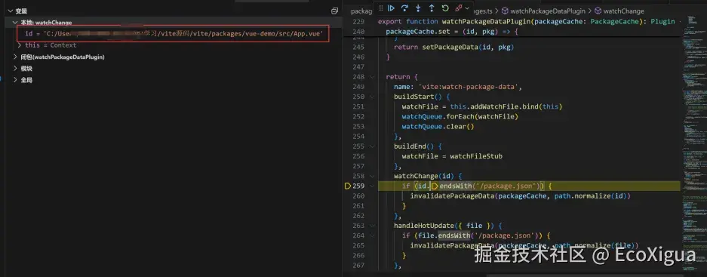Fold the if block at line 259
Viewport: 707px width, 277px height.
(372, 186)
